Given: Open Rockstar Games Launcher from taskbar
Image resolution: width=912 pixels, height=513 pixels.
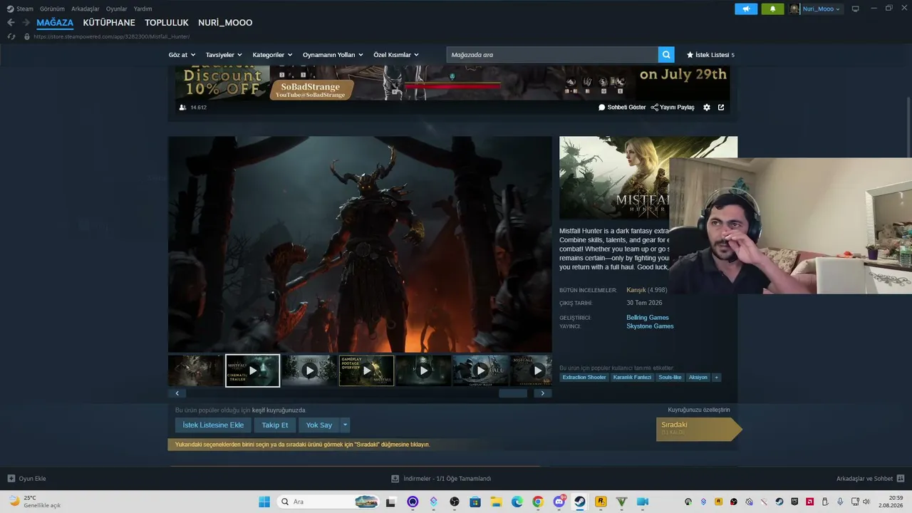Looking at the screenshot, I should pos(601,502).
